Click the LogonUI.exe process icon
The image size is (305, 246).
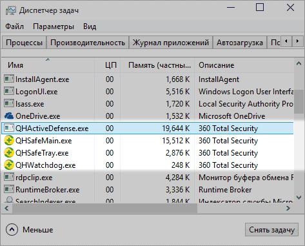[x=9, y=91]
